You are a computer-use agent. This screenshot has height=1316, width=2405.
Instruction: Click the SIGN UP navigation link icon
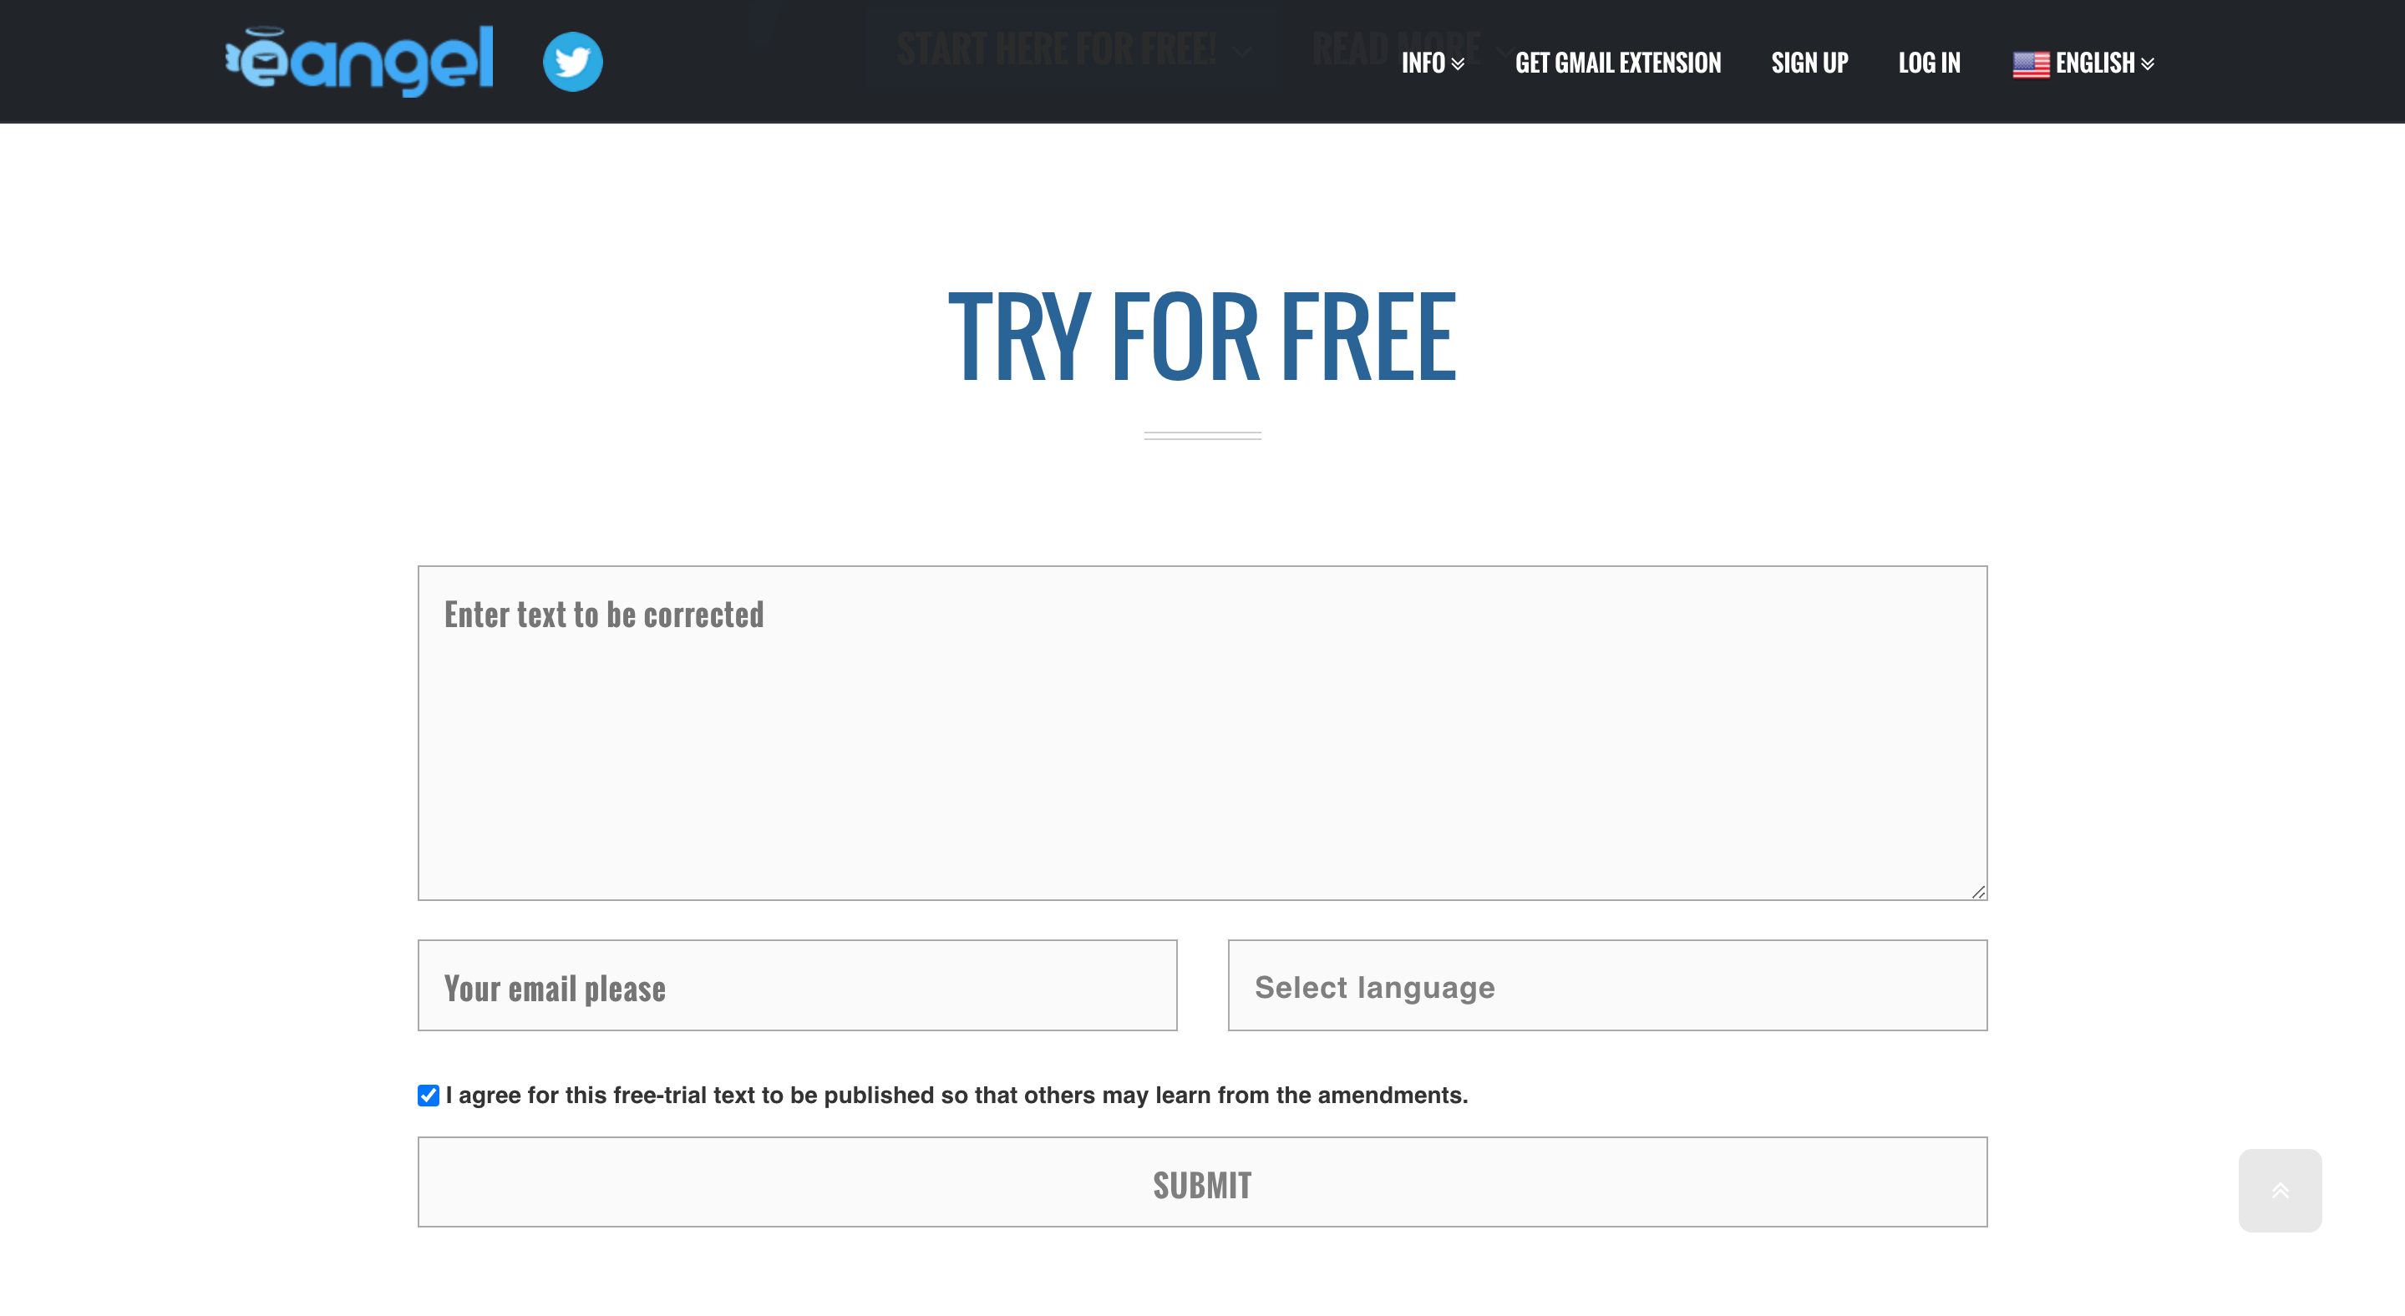click(x=1809, y=62)
